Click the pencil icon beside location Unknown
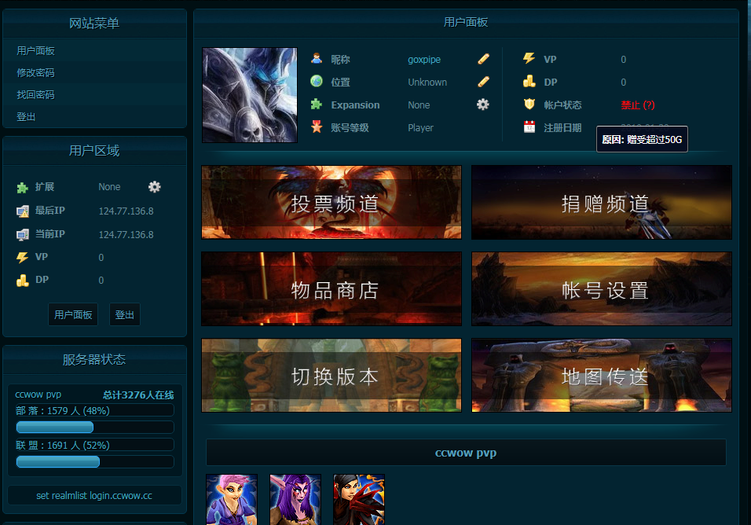 tap(483, 82)
